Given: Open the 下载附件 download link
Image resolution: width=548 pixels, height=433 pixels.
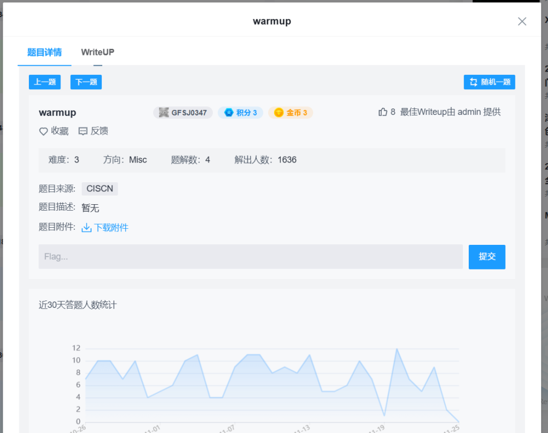Looking at the screenshot, I should [111, 228].
